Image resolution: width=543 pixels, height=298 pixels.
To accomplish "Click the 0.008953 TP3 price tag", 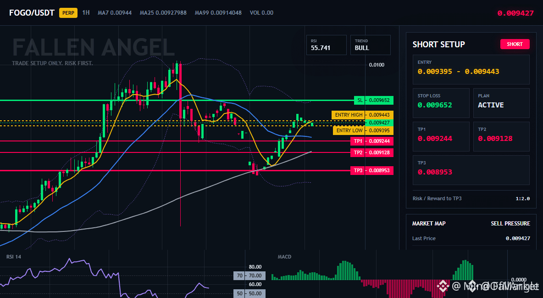I will point(379,170).
